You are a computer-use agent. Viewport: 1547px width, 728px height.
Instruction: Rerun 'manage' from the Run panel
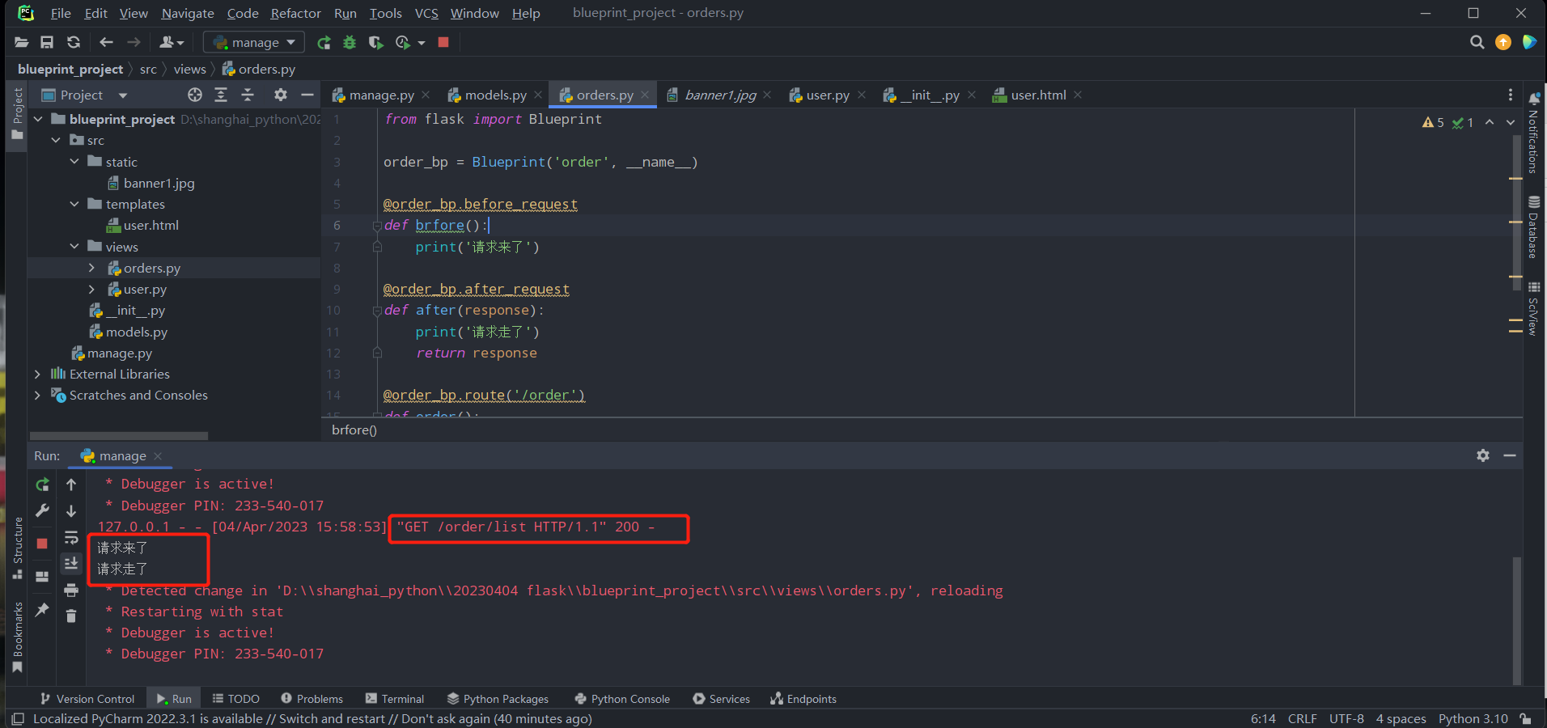point(42,485)
